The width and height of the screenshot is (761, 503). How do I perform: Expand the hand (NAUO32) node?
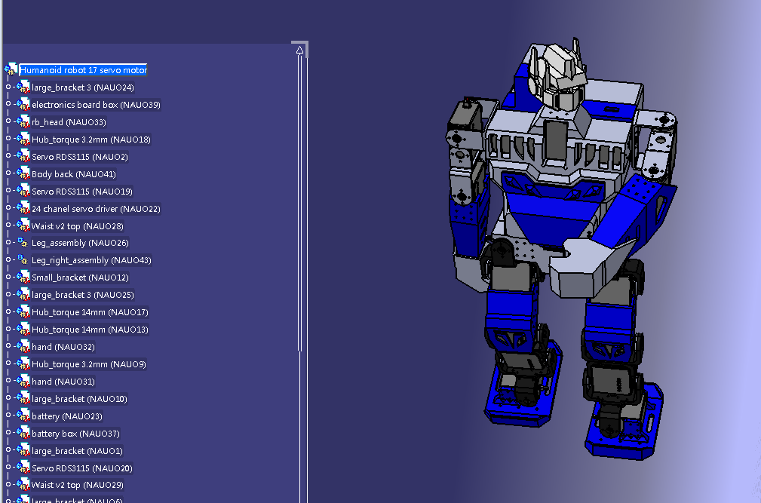pyautogui.click(x=8, y=346)
